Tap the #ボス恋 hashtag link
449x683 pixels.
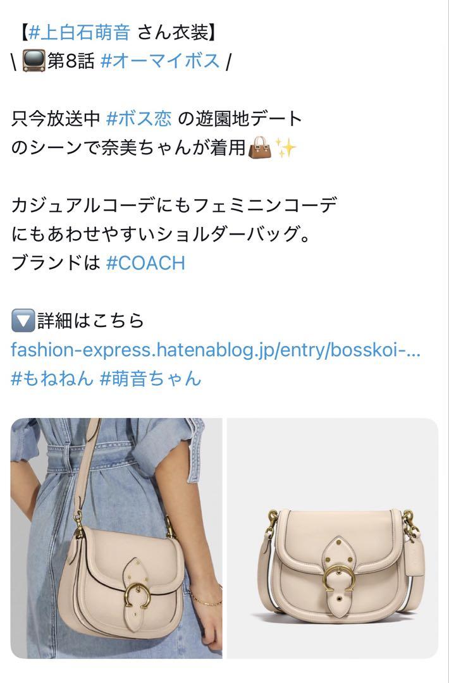(139, 118)
